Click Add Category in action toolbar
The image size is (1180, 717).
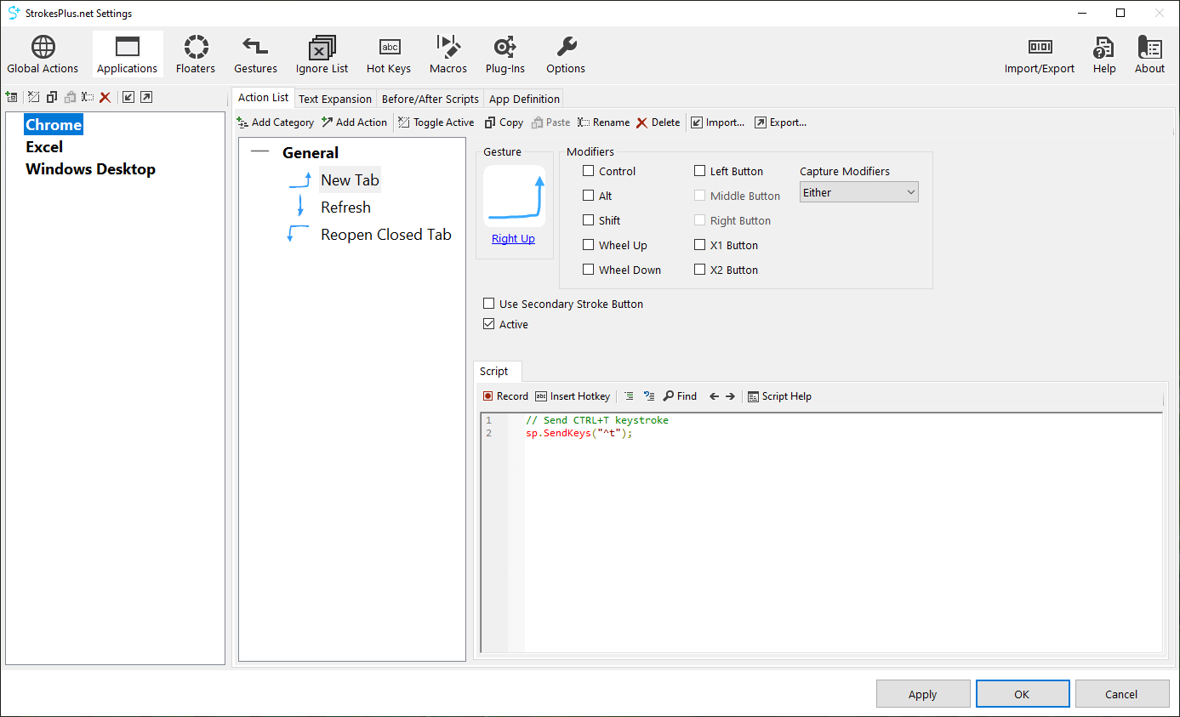tap(276, 122)
